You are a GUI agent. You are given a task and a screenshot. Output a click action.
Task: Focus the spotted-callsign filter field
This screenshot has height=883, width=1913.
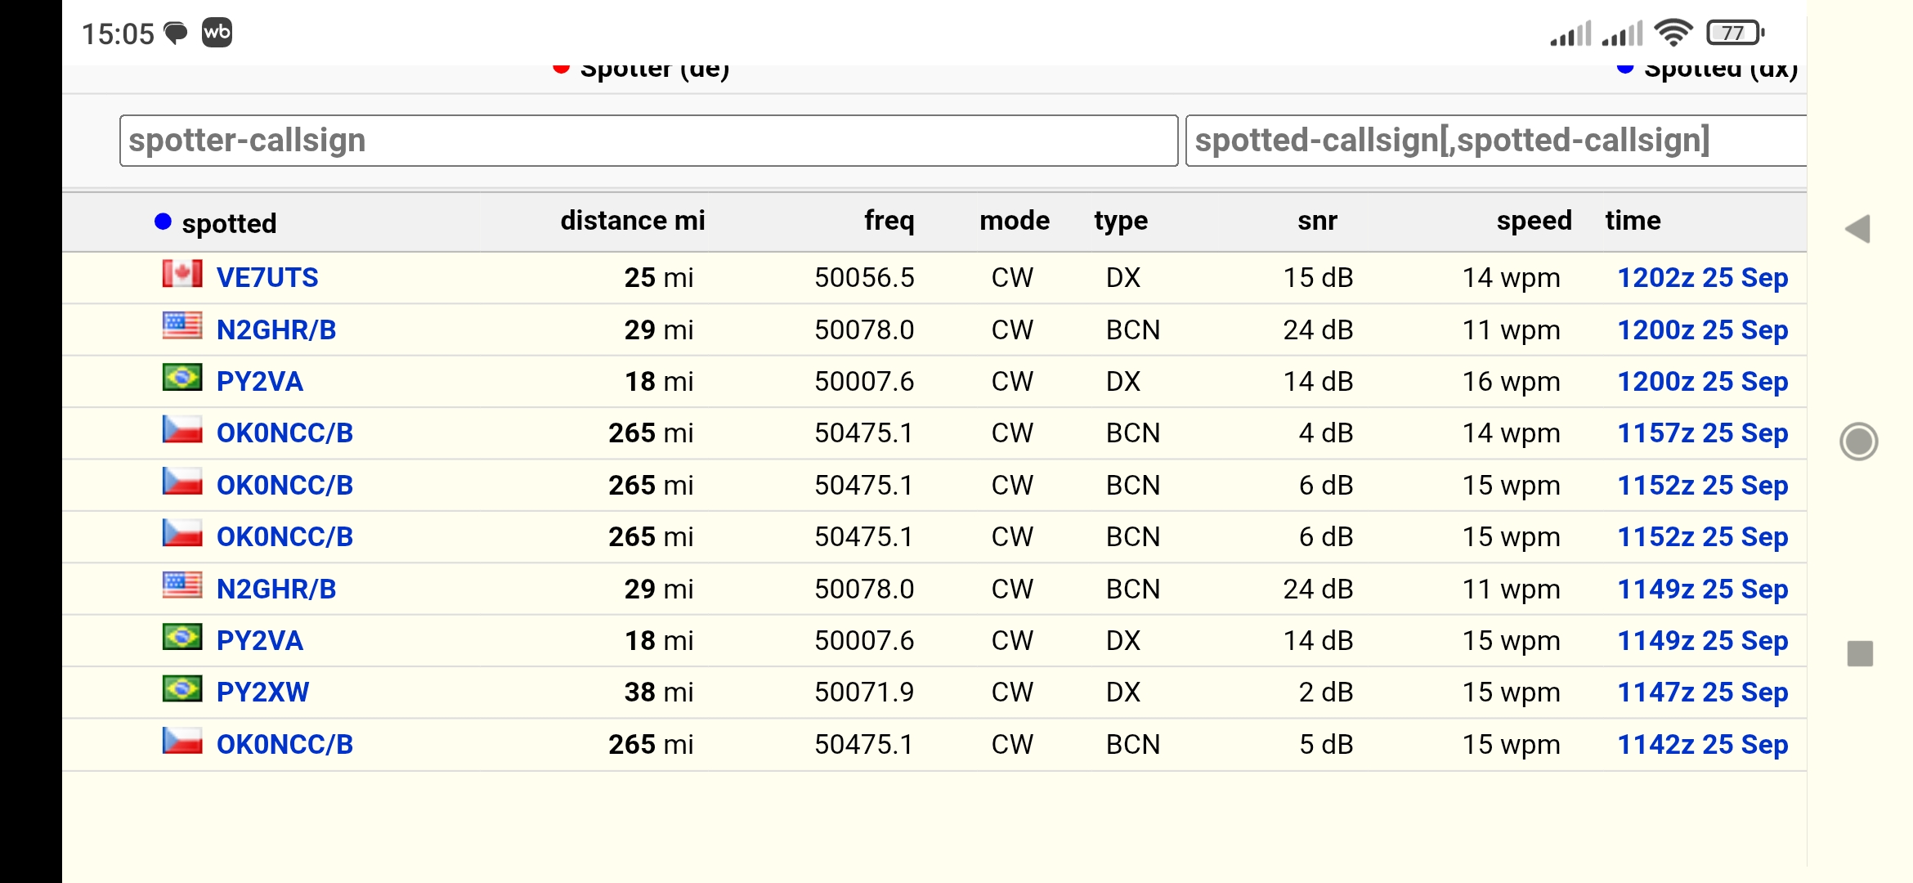point(1494,141)
